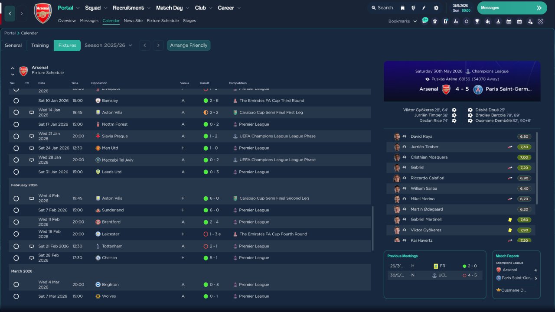The image size is (555, 312).
Task: Open the bookmark icon beside Search
Action: pyautogui.click(x=402, y=8)
